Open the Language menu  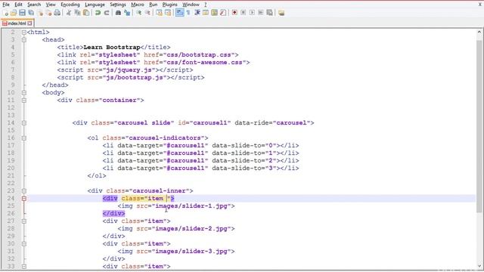point(95,5)
